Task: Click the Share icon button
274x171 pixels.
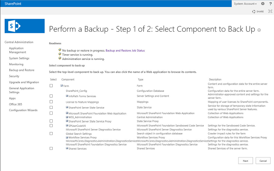Action: 258,11
